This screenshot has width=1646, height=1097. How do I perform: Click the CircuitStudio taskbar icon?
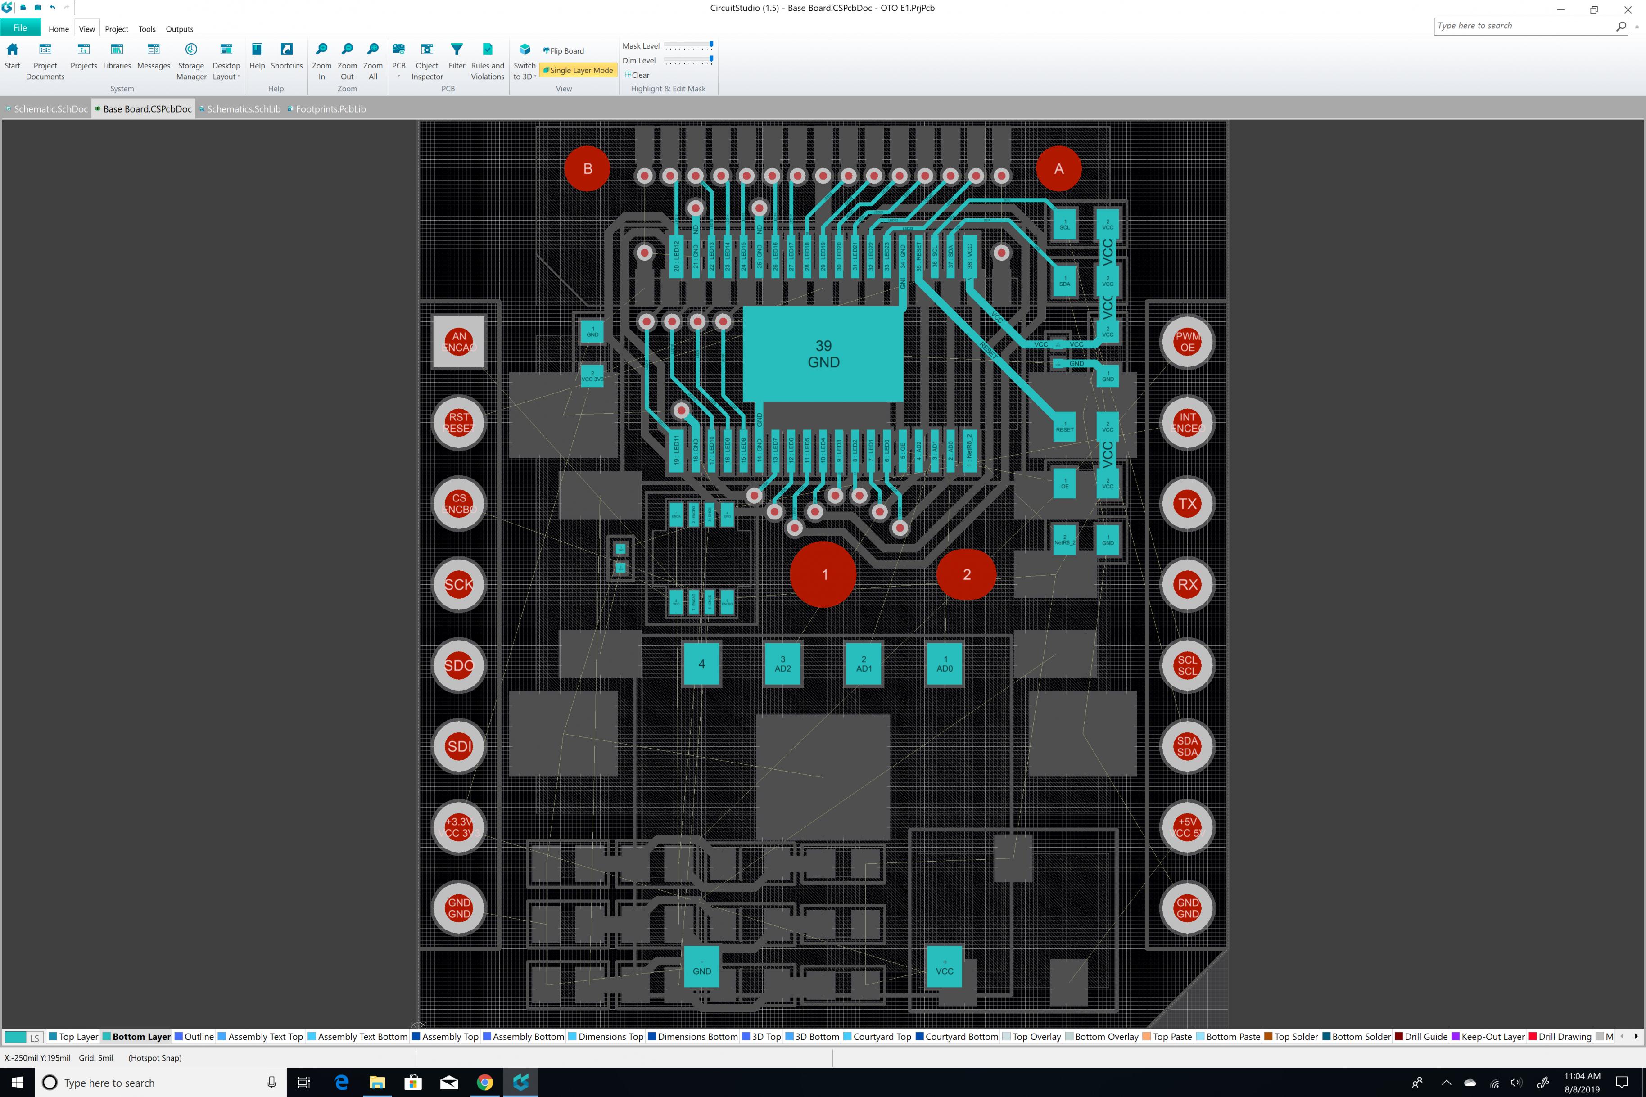(520, 1082)
